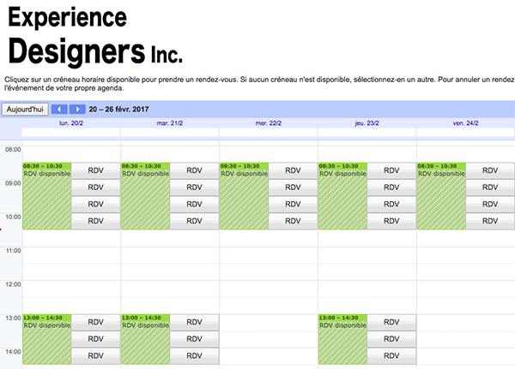The height and width of the screenshot is (369, 515).
Task: Open the mar. 21/2 day header
Action: click(x=169, y=123)
